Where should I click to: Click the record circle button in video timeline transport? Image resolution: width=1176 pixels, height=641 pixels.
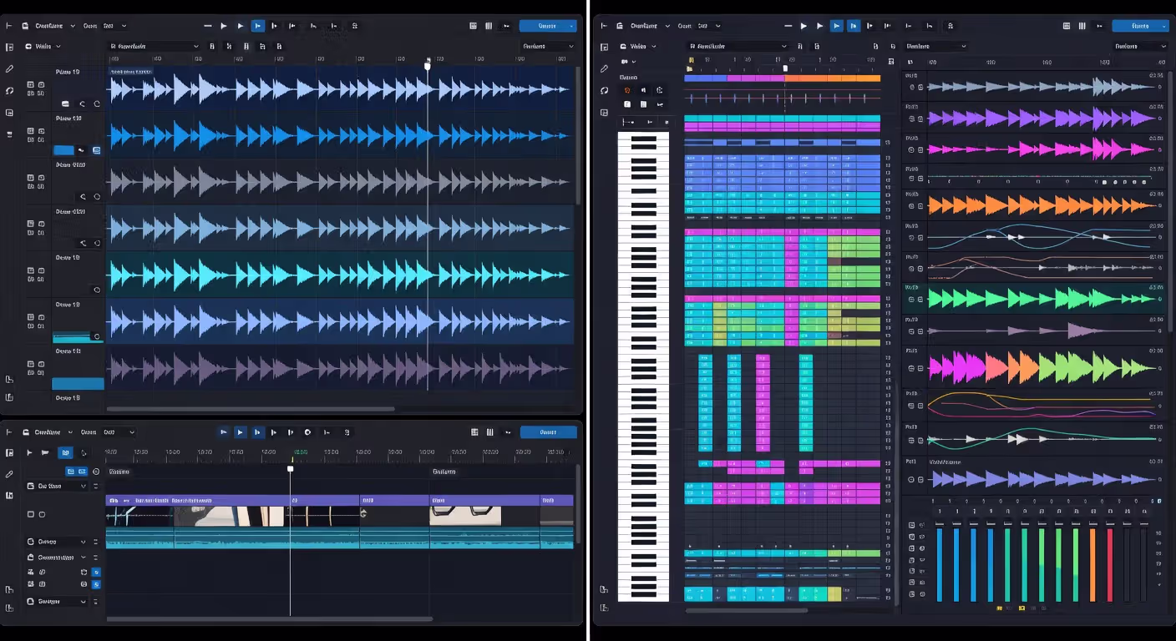pos(307,432)
